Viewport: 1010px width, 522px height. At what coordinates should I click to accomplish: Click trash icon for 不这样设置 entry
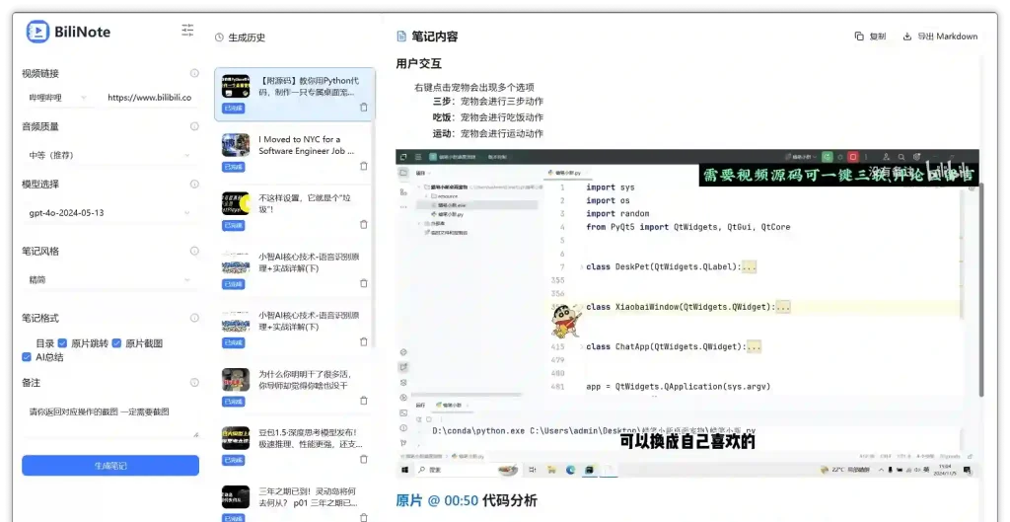364,224
